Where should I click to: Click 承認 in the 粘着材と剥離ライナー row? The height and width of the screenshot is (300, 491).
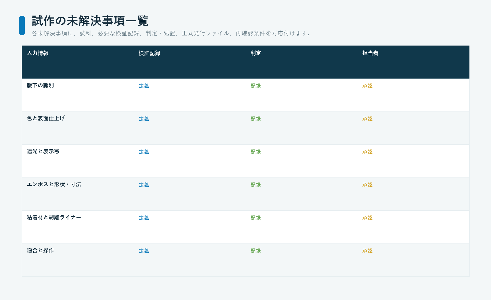[x=367, y=218]
